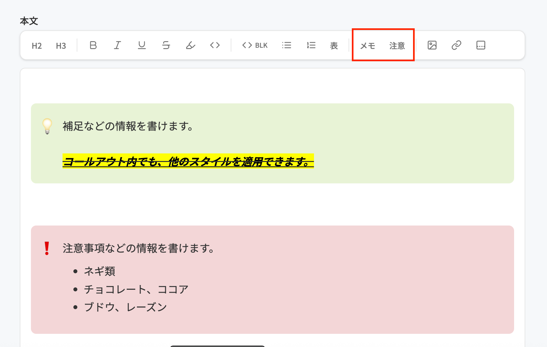Insert a hyperlink

click(x=456, y=45)
